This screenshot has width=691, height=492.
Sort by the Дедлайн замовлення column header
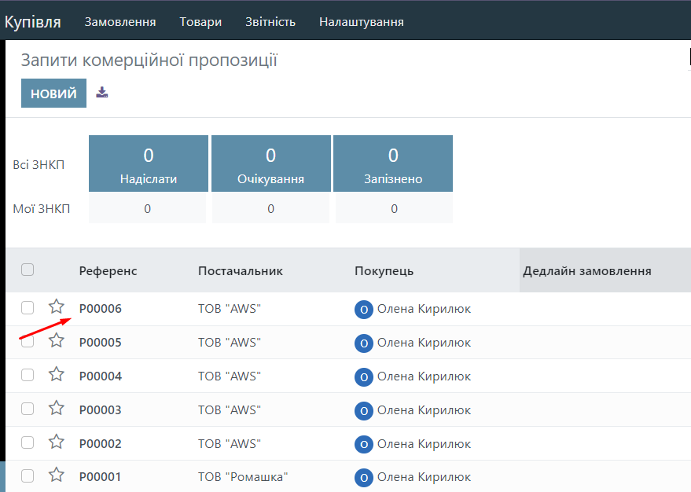[587, 271]
